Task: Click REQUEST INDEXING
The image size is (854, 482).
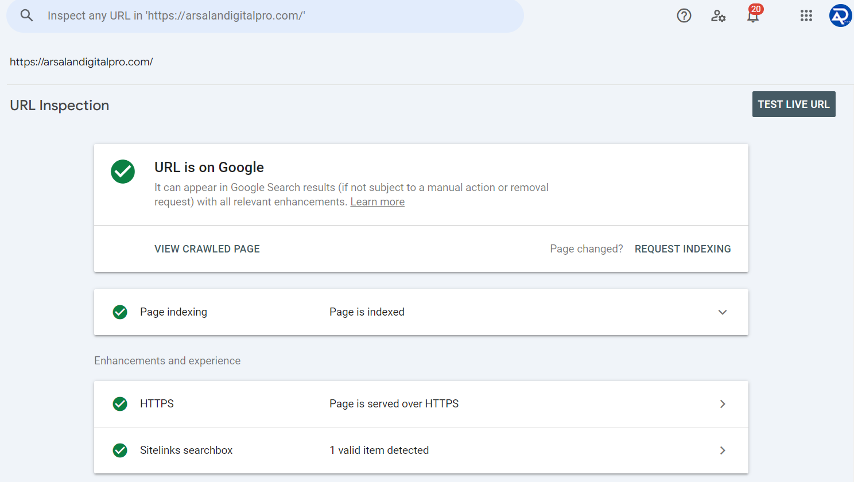Action: pos(683,249)
